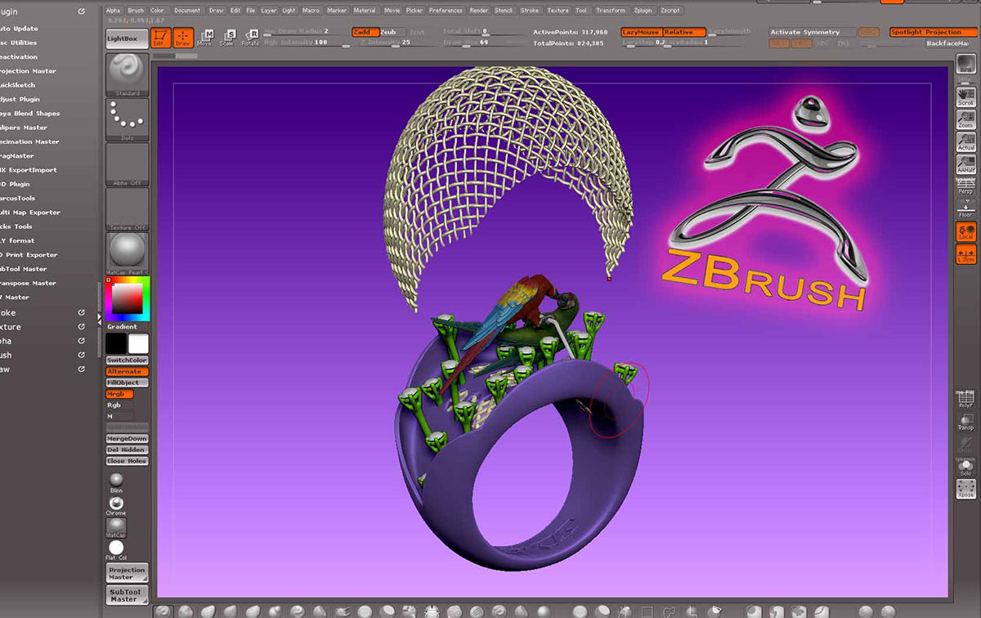
Task: Open the Render menu
Action: pyautogui.click(x=480, y=11)
